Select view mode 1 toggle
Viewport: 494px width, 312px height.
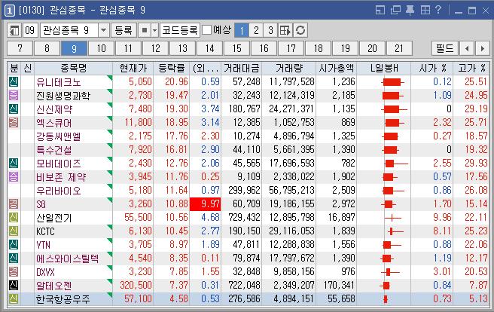(x=242, y=31)
